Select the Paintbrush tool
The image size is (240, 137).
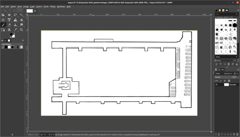tap(3, 25)
